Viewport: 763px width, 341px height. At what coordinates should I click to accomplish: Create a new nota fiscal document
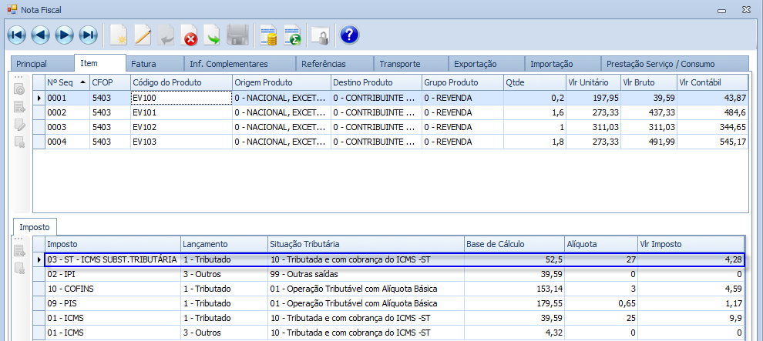coord(119,35)
